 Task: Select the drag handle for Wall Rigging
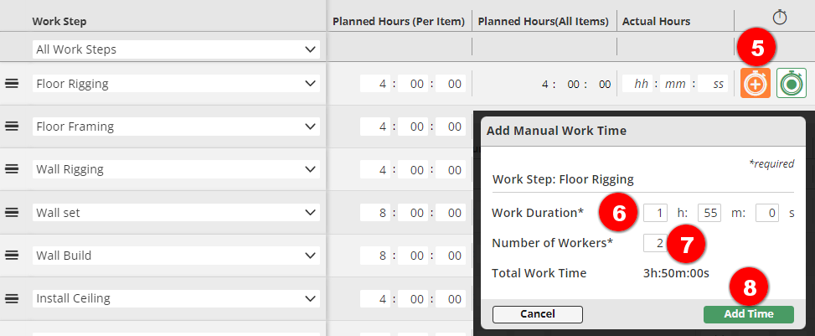click(x=12, y=169)
